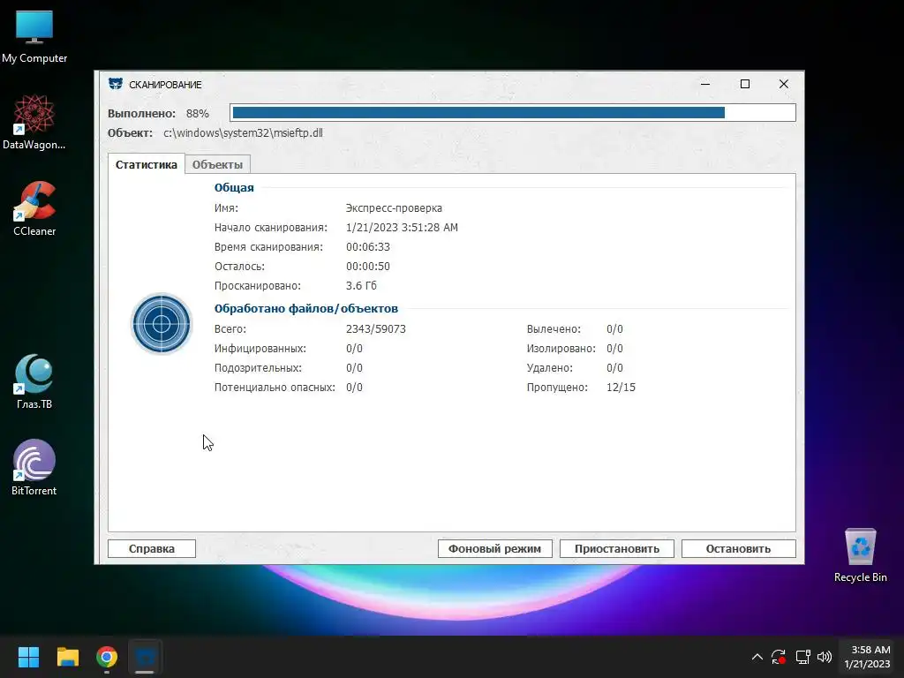
Task: Click the Пропущено value 12/15
Action: [x=621, y=388]
